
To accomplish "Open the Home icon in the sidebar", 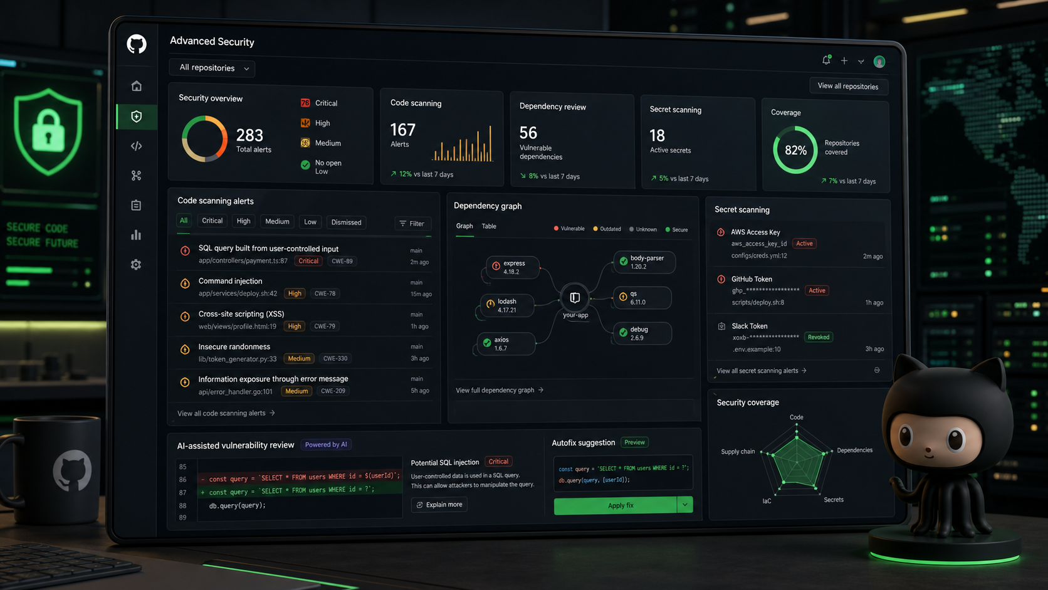I will click(x=136, y=86).
